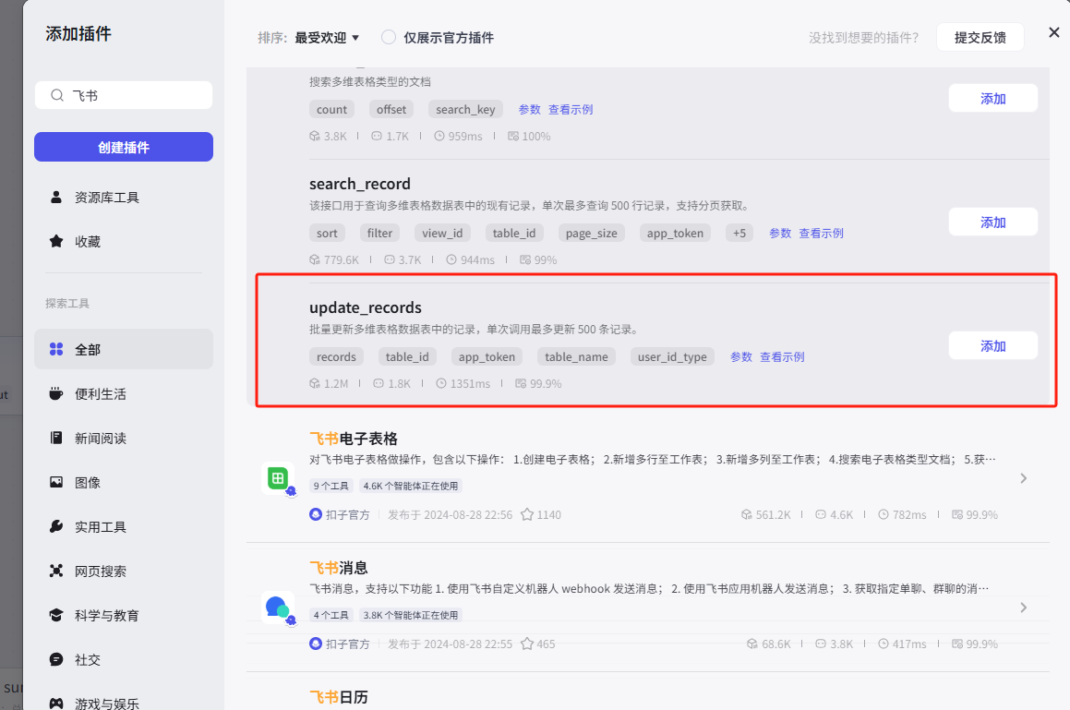This screenshot has width=1070, height=710.
Task: Click the 便利生活 cup icon
Action: pyautogui.click(x=56, y=393)
